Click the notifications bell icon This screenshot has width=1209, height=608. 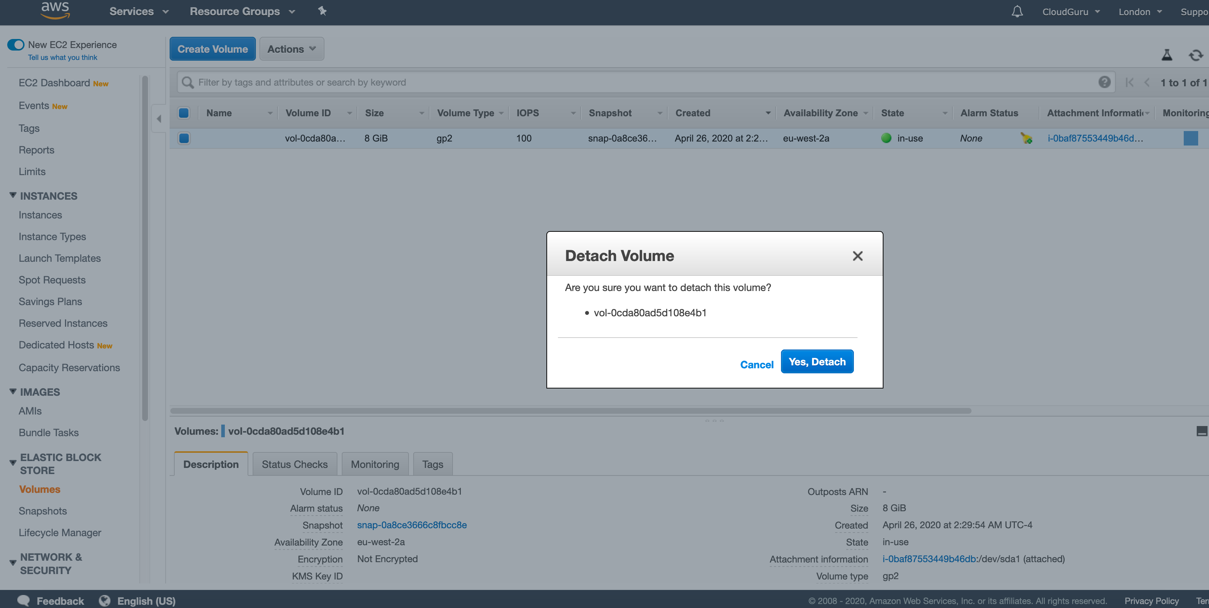pyautogui.click(x=1017, y=11)
